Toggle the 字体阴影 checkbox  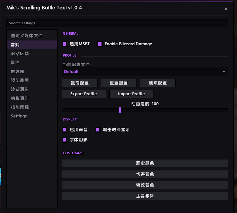(x=64, y=140)
